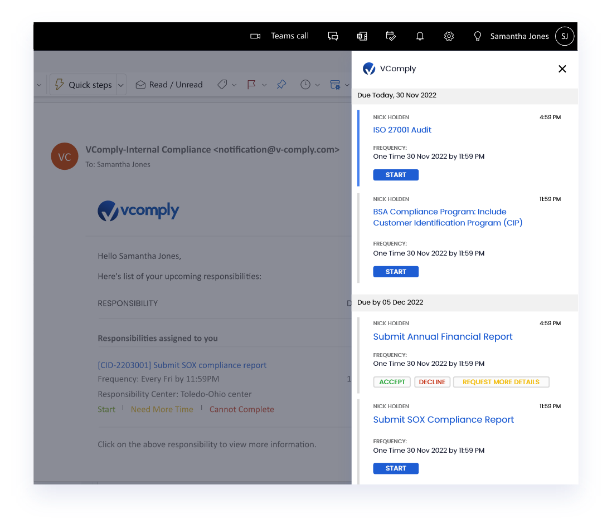Click the snooze clock icon
The width and height of the screenshot is (612, 529).
click(305, 85)
